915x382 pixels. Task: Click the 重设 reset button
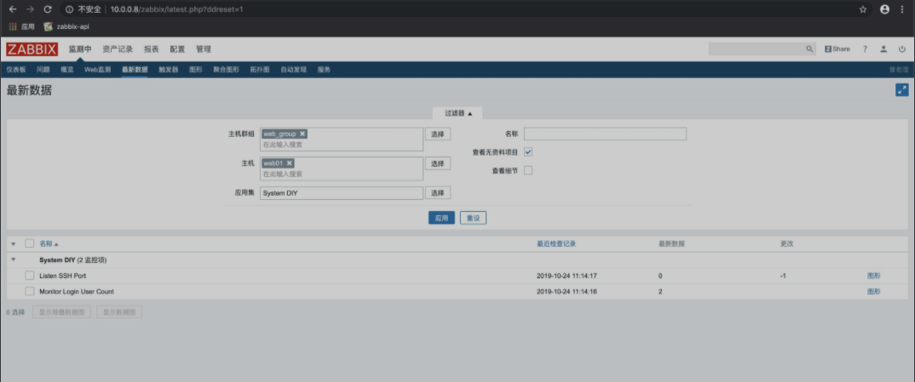(473, 218)
